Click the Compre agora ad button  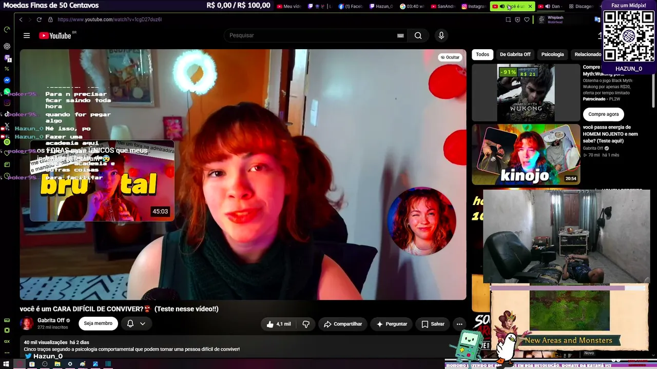pyautogui.click(x=603, y=114)
